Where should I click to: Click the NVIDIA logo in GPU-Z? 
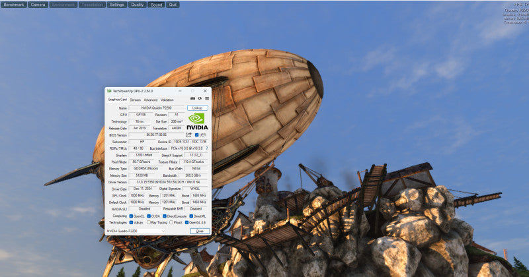point(197,121)
